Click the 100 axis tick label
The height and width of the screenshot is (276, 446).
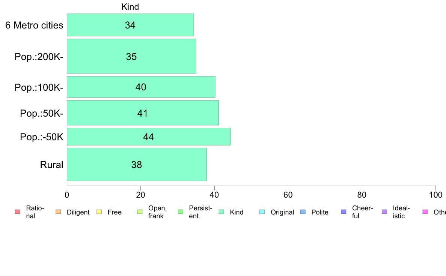(x=435, y=195)
